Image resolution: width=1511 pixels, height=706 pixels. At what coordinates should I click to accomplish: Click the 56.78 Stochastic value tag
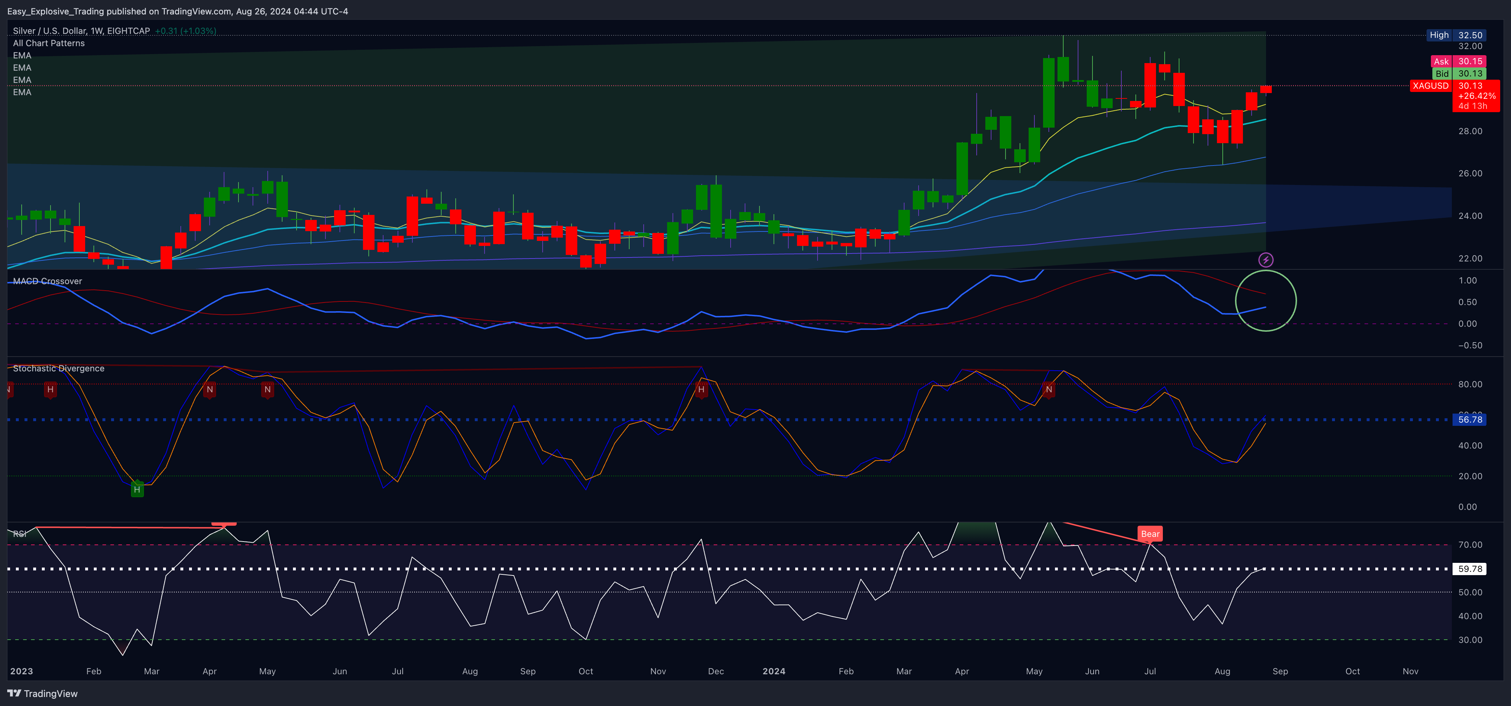coord(1470,419)
